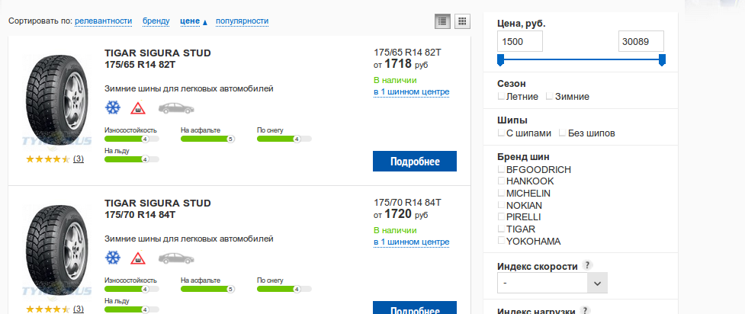Sort by релевантности
This screenshot has height=314, width=745.
(x=103, y=21)
